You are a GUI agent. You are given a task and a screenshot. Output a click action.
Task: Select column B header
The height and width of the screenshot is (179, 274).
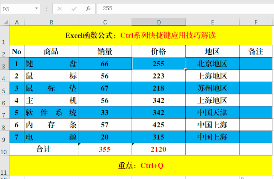click(x=51, y=22)
